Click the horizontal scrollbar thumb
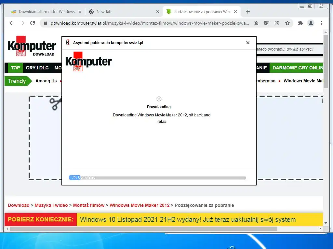 [x=143, y=229]
